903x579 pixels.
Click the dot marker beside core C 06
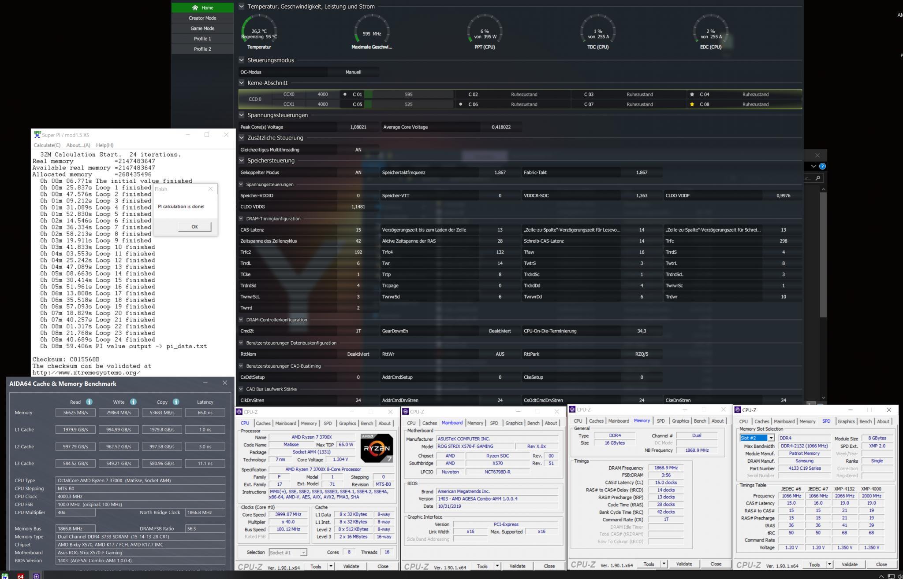461,104
